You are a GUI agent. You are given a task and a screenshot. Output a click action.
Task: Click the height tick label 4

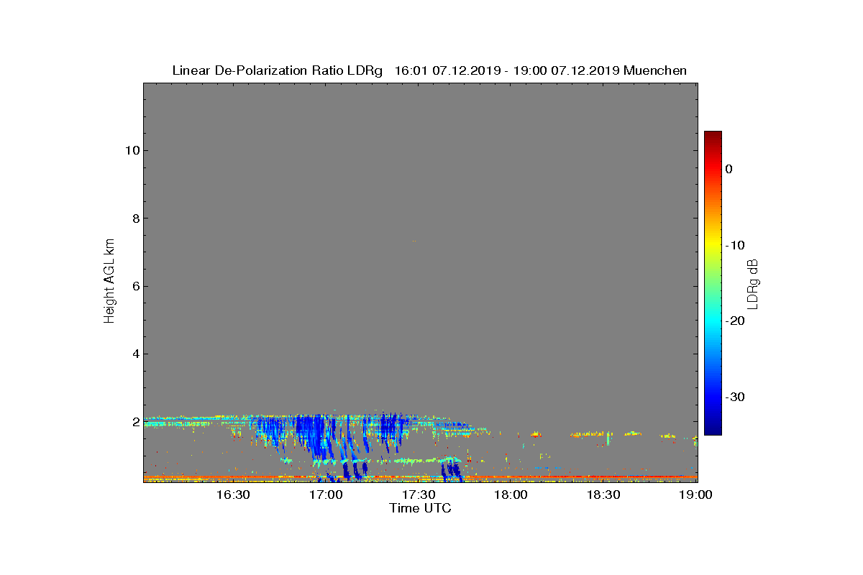pos(134,354)
